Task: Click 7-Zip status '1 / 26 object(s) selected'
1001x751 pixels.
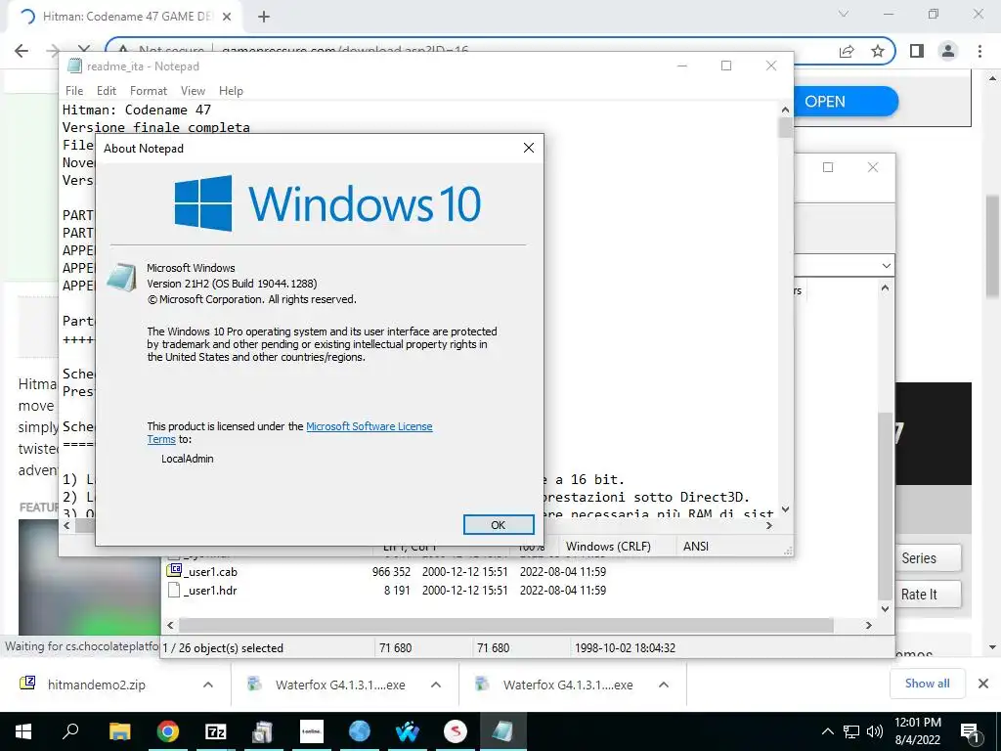Action: click(x=223, y=648)
